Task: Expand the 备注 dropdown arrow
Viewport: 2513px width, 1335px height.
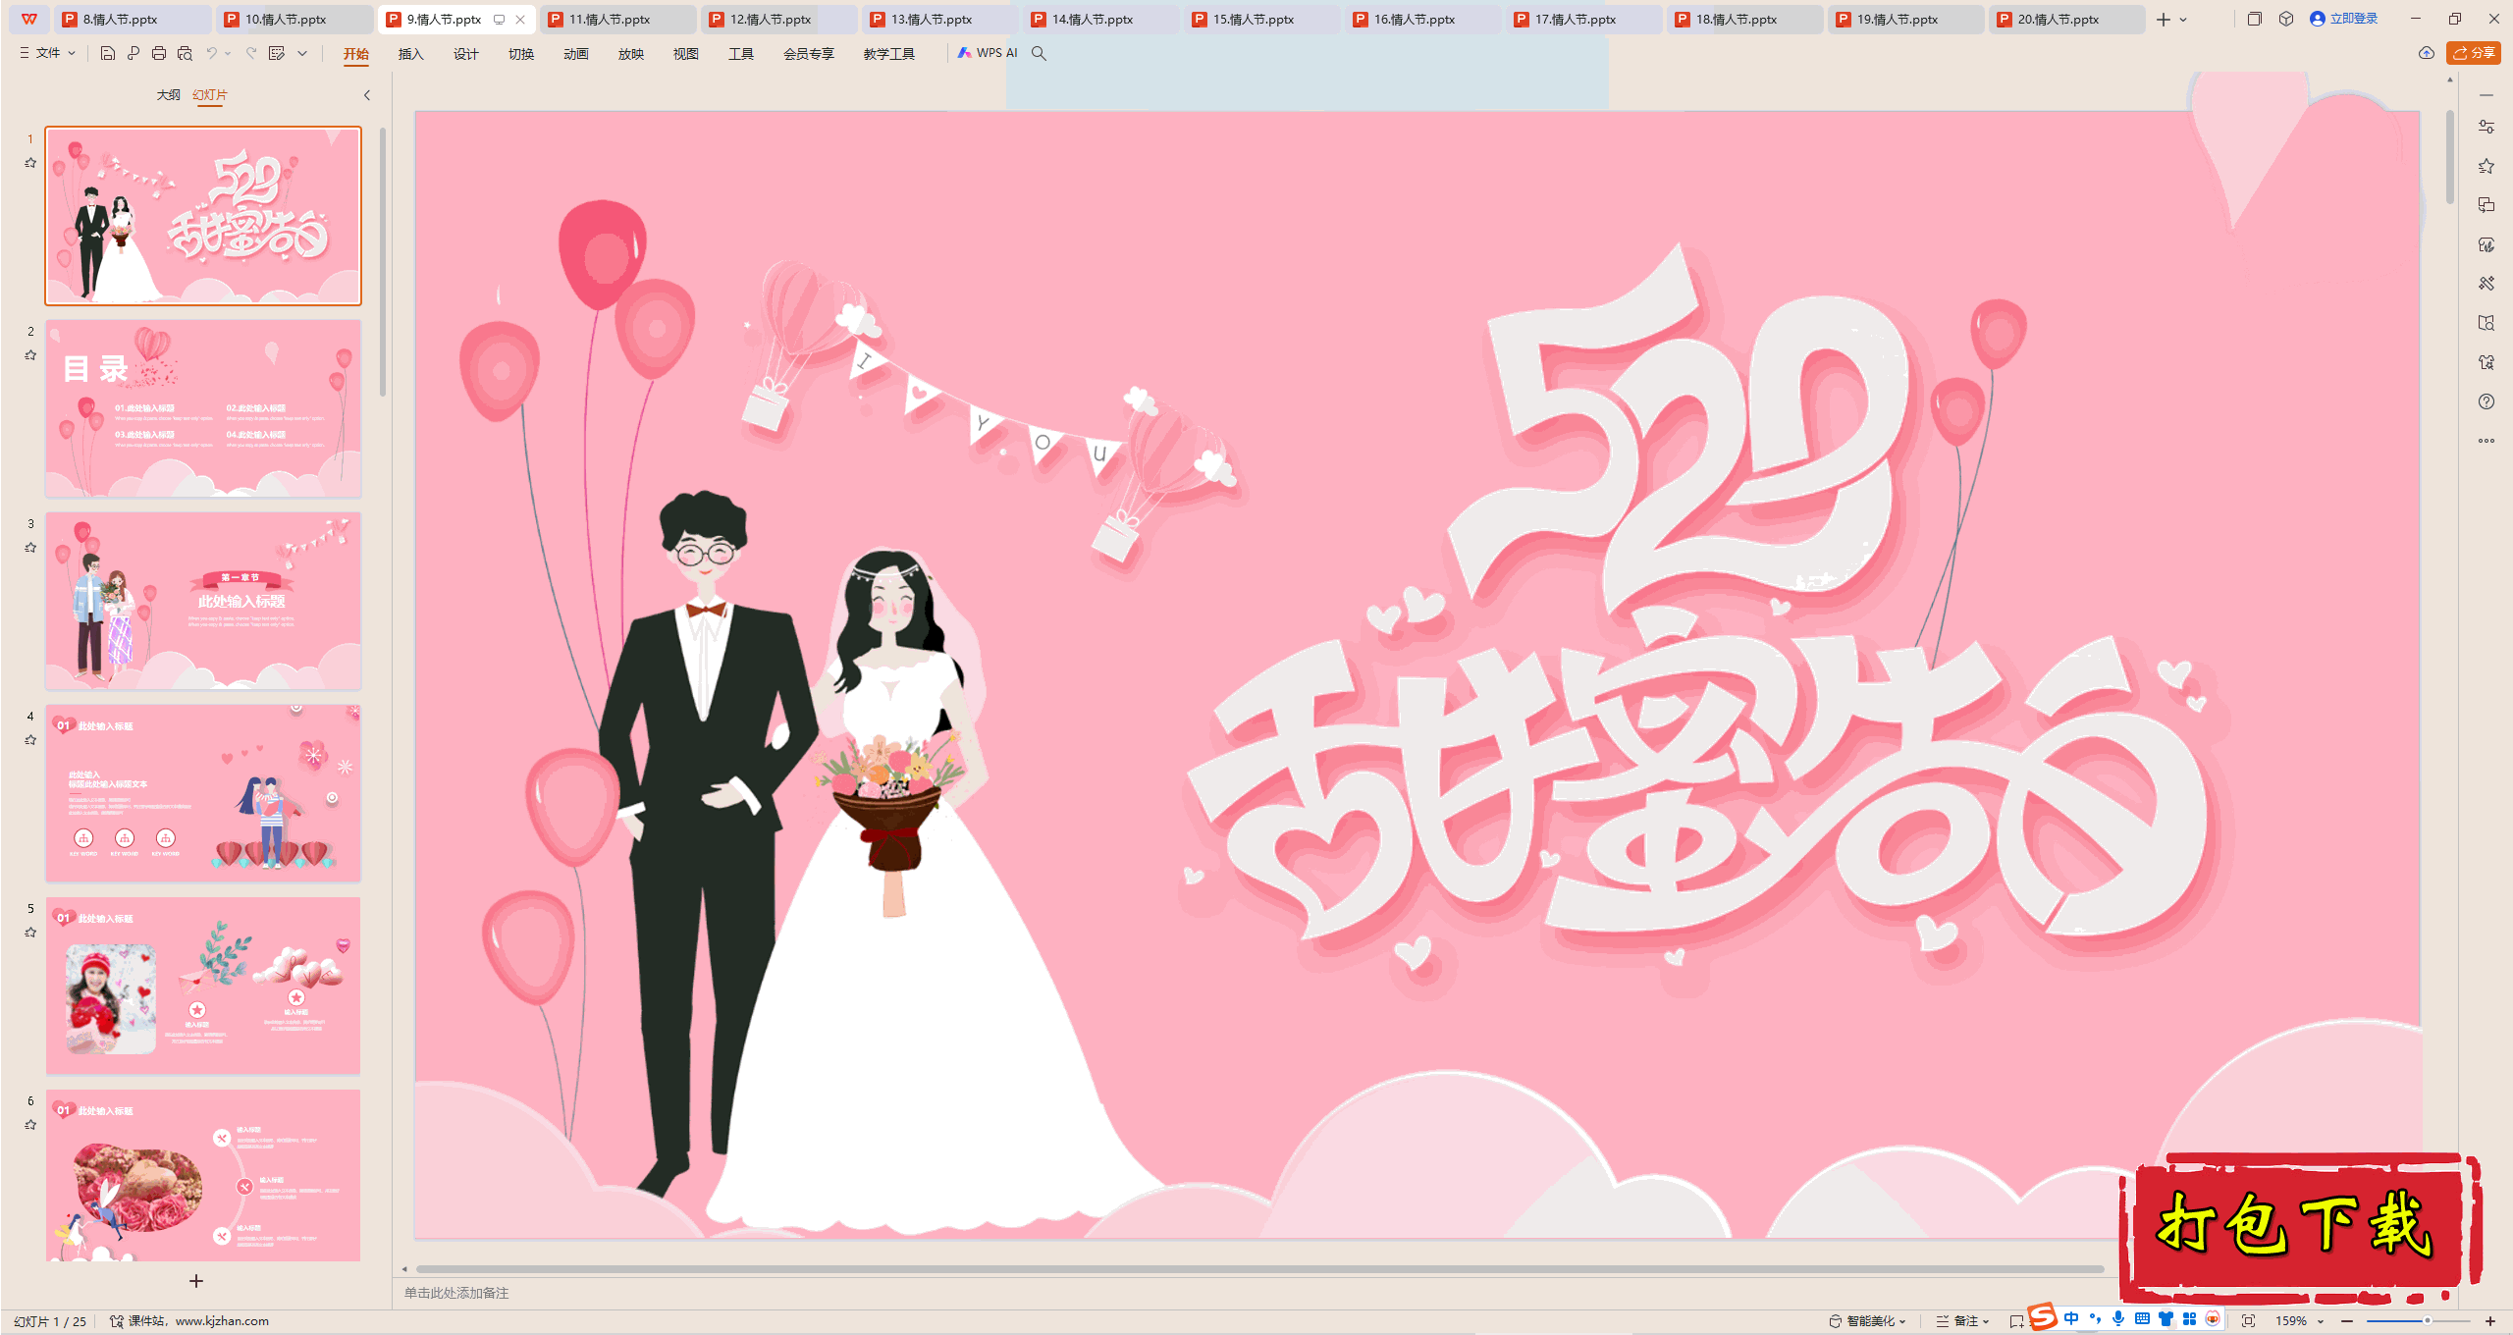Action: pyautogui.click(x=1986, y=1321)
